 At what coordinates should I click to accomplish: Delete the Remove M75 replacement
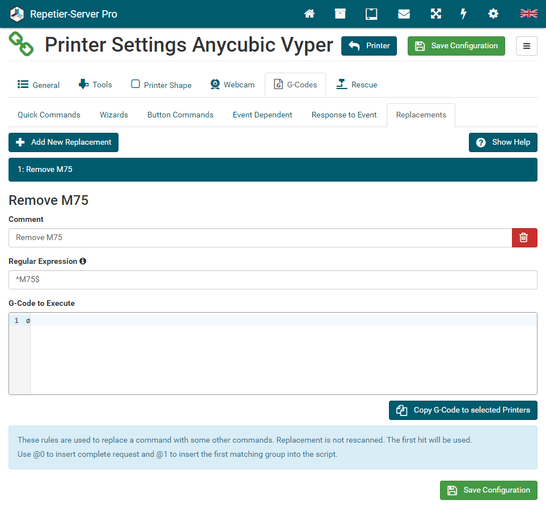click(524, 238)
